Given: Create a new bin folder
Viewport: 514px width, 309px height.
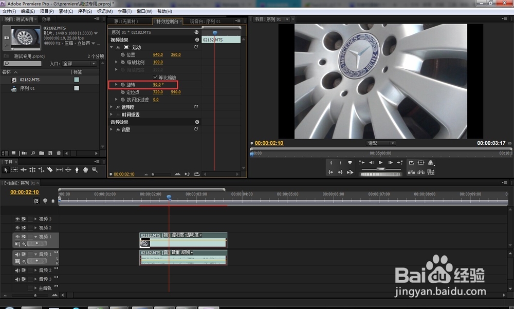Looking at the screenshot, I should point(42,153).
